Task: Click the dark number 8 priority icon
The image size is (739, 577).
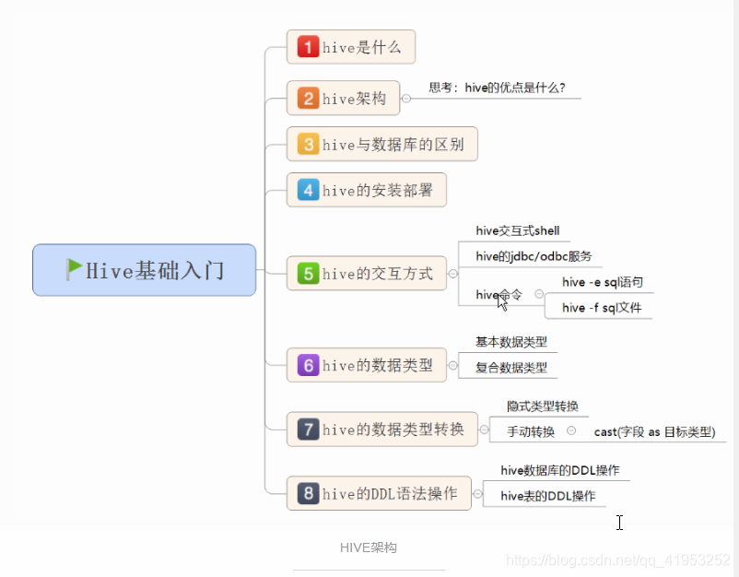Action: tap(309, 493)
